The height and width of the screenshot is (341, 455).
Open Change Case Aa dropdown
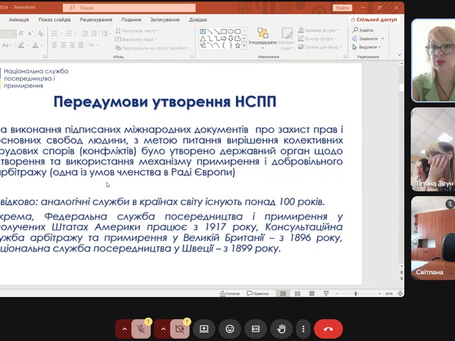click(x=7, y=45)
